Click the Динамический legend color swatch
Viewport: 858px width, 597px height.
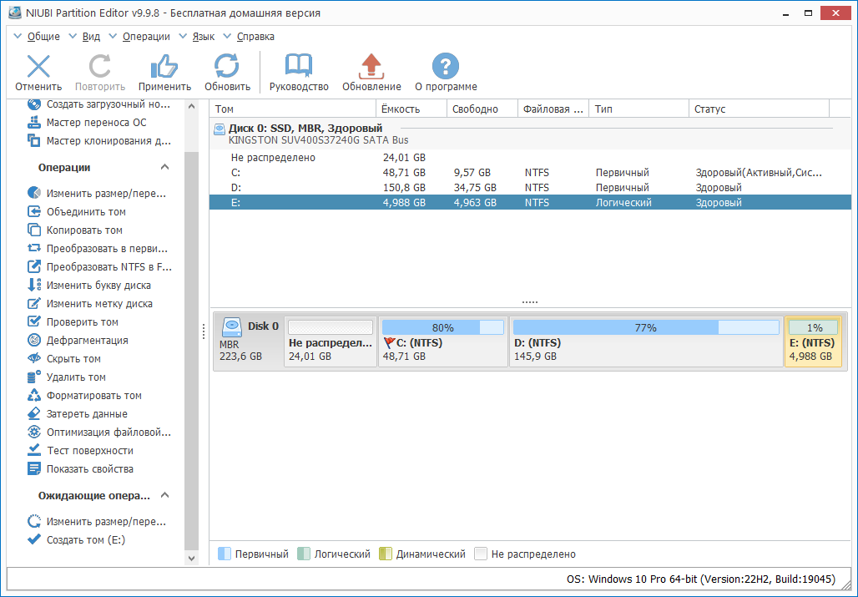386,554
